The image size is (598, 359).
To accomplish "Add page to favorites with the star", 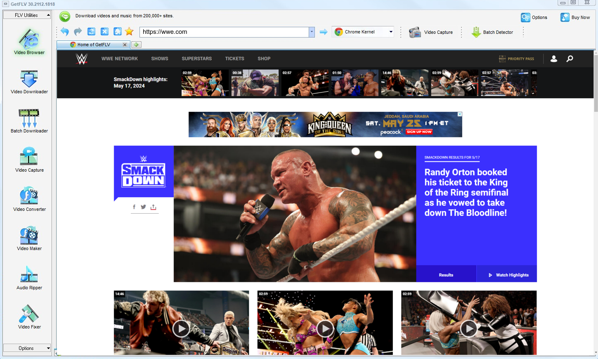I will tap(129, 32).
